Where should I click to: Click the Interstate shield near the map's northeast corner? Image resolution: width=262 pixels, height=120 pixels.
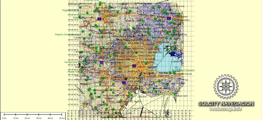(169, 18)
